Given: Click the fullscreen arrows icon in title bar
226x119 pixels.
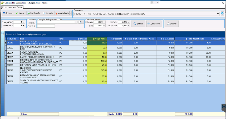Looking at the screenshot, I should [155, 2].
